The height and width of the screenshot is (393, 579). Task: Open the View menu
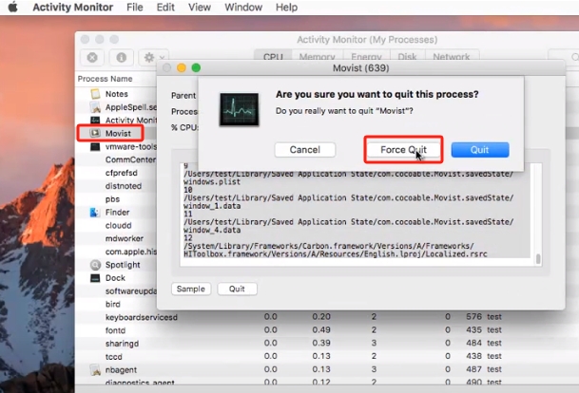(198, 8)
